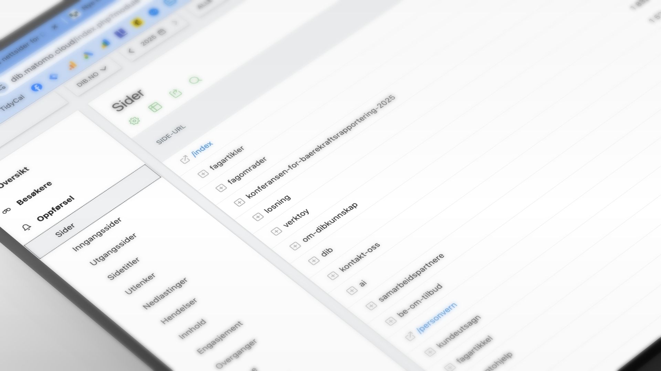Select Sidetitler in the sidebar
This screenshot has height=371, width=661.
(124, 268)
